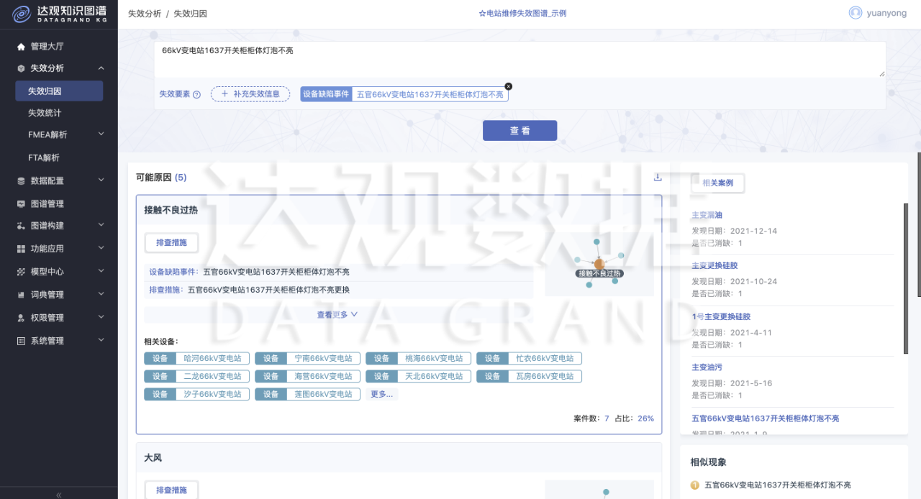Click the 失效分析 breadcrumb

(145, 14)
